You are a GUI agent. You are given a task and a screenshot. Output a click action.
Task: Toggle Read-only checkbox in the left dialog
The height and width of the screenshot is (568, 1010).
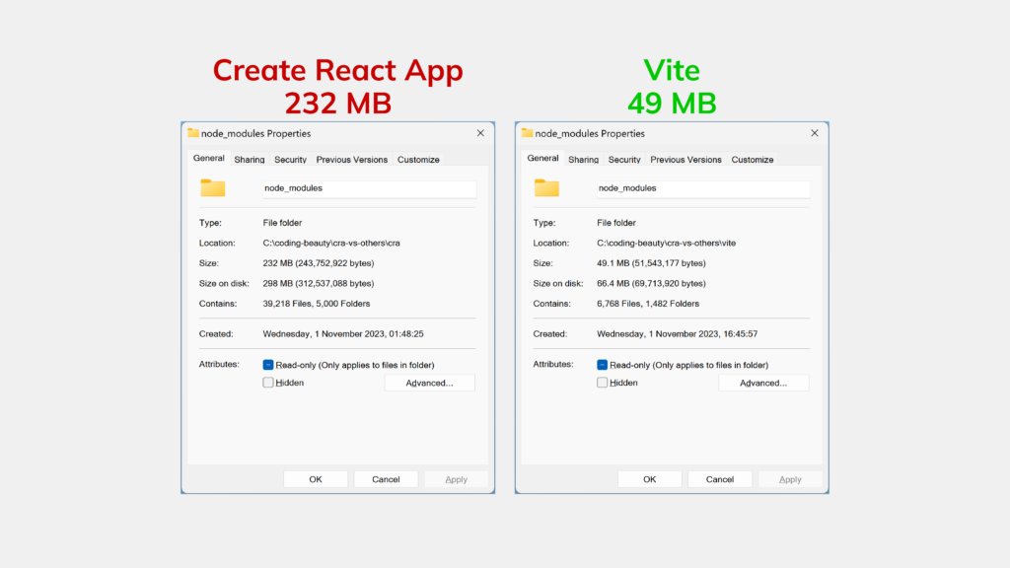pyautogui.click(x=268, y=365)
